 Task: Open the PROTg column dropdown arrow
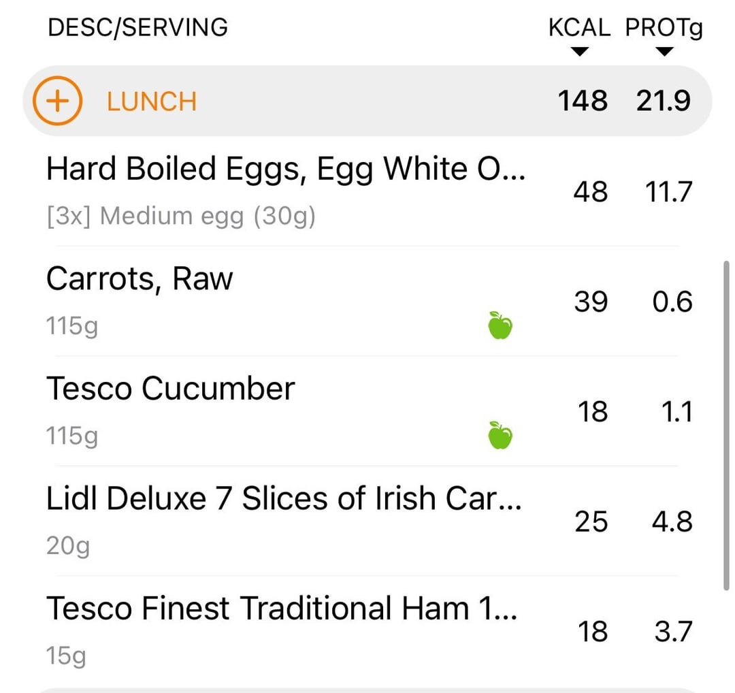pos(664,52)
